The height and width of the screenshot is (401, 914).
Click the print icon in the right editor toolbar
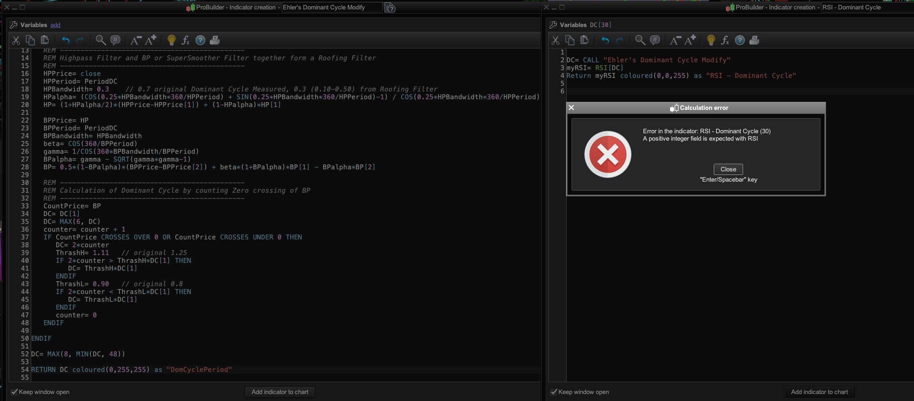754,40
